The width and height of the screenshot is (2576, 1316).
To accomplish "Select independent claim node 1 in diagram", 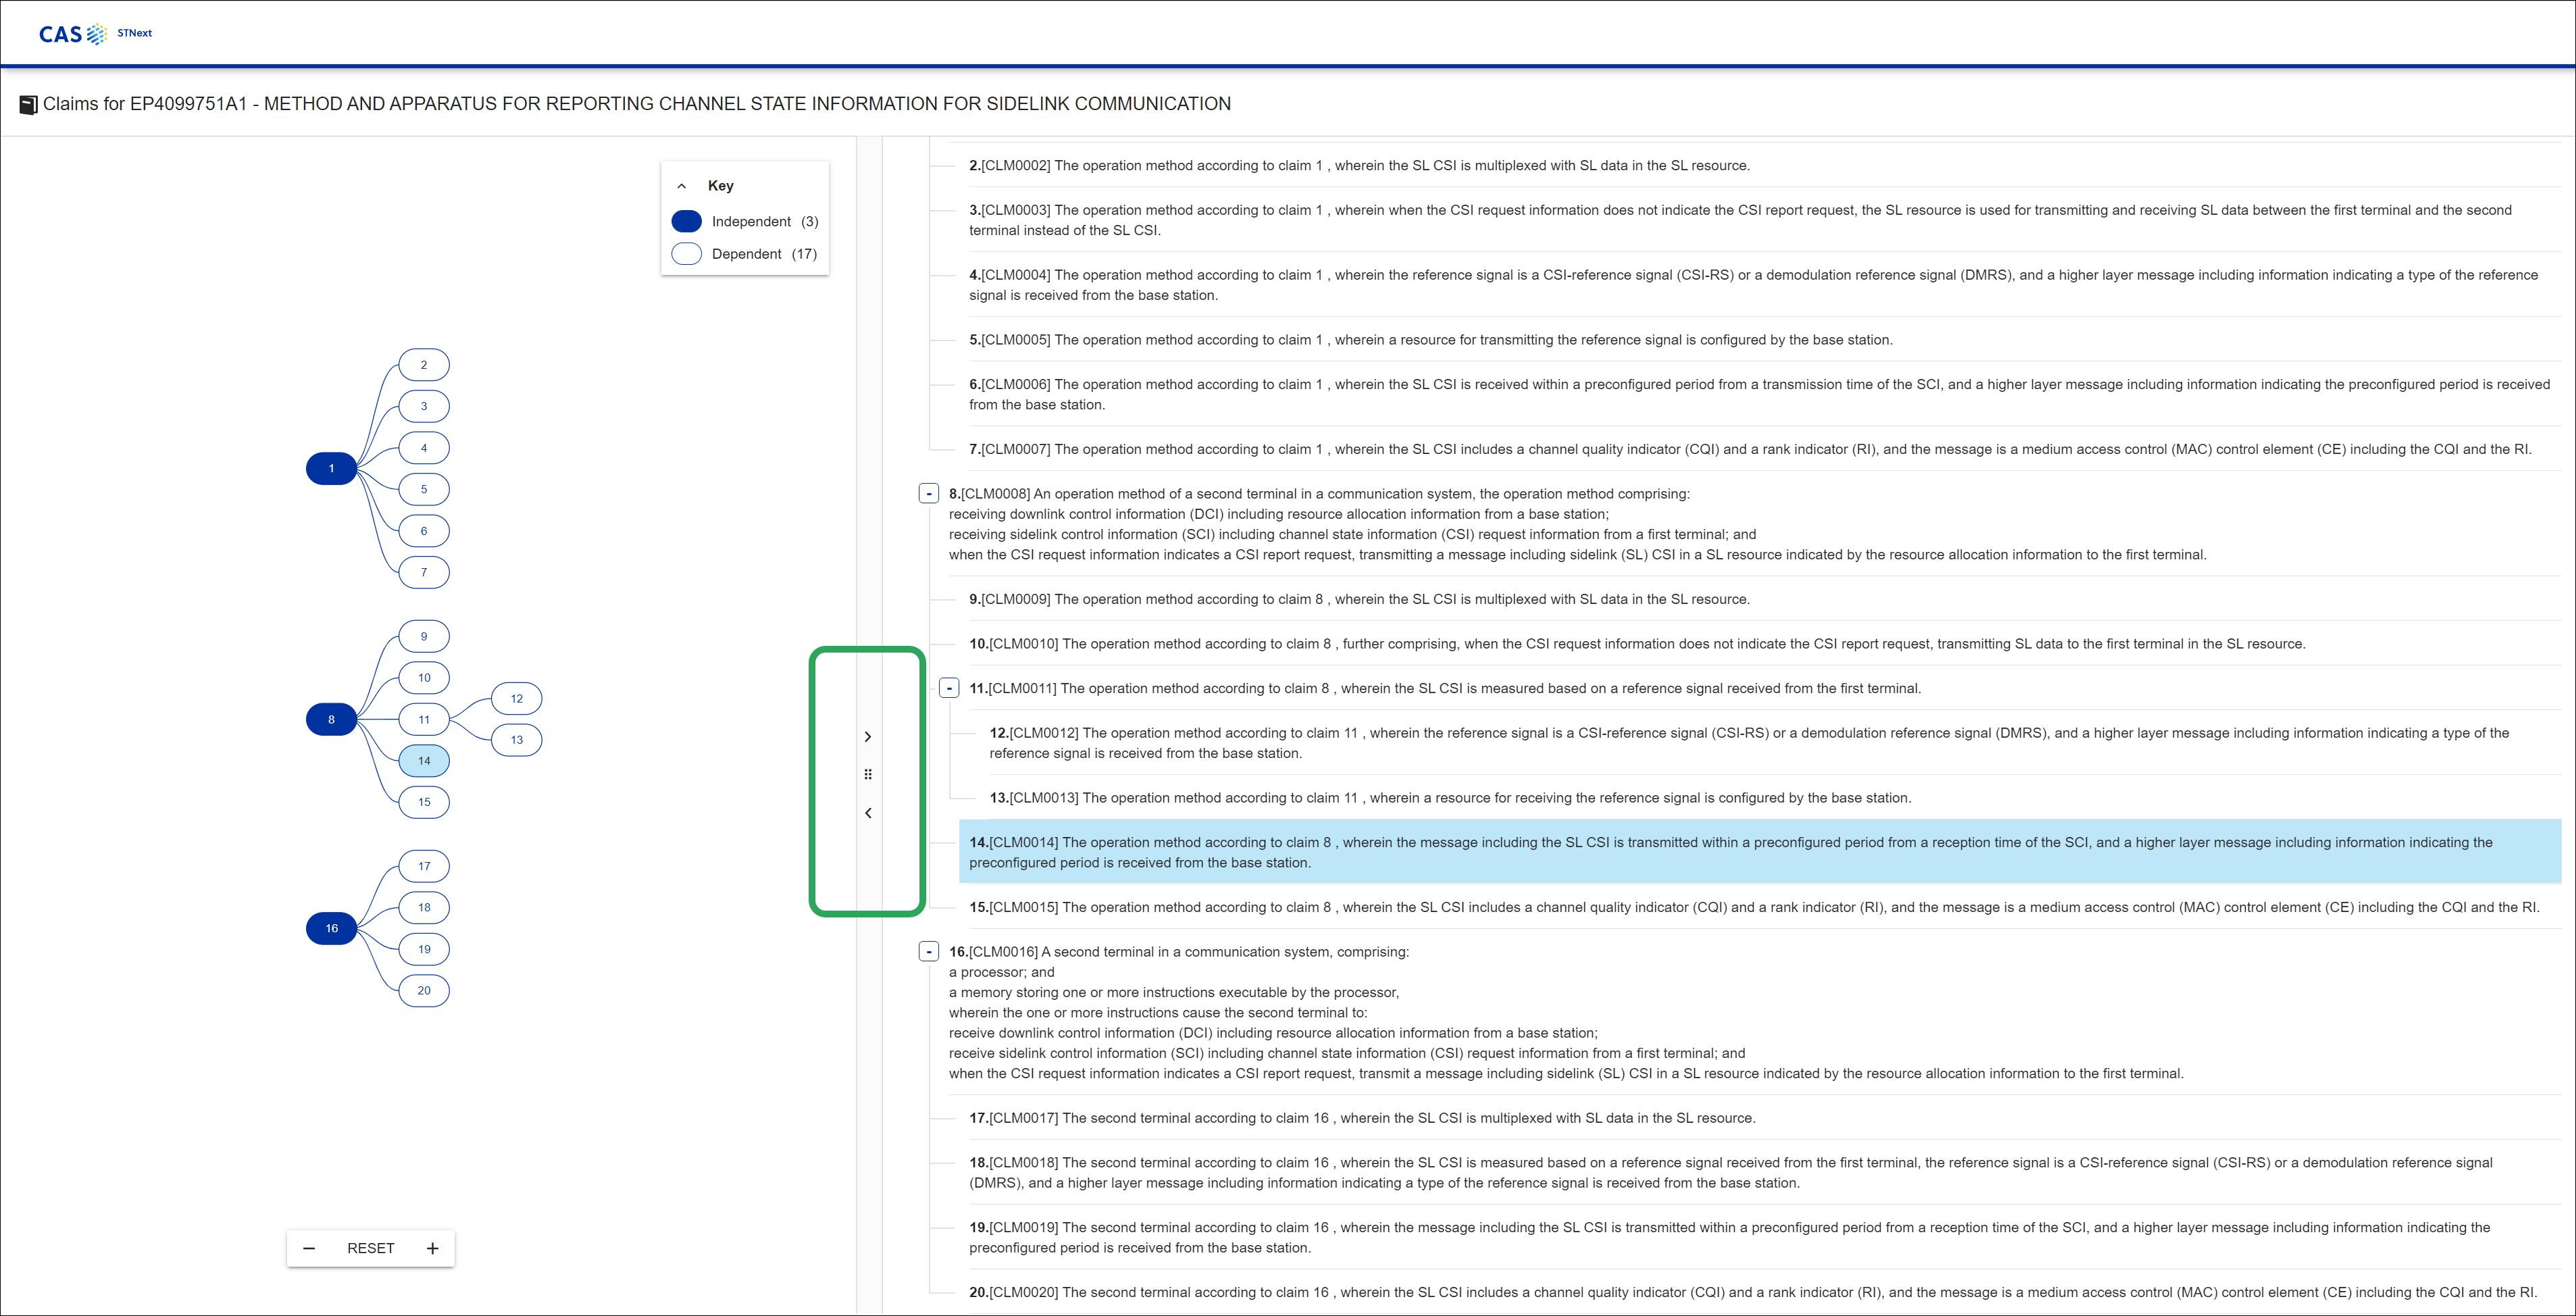I will click(331, 469).
